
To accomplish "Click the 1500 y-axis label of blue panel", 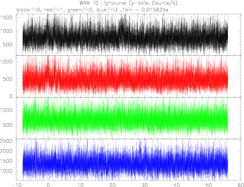I will [7, 161].
